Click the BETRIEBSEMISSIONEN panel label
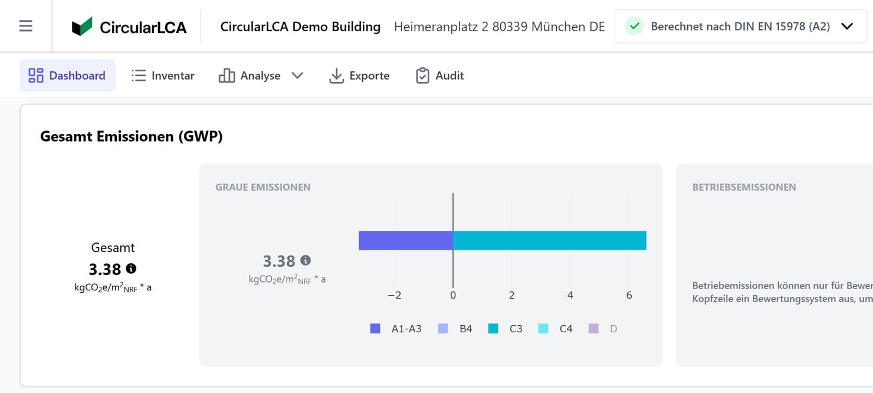 click(744, 187)
